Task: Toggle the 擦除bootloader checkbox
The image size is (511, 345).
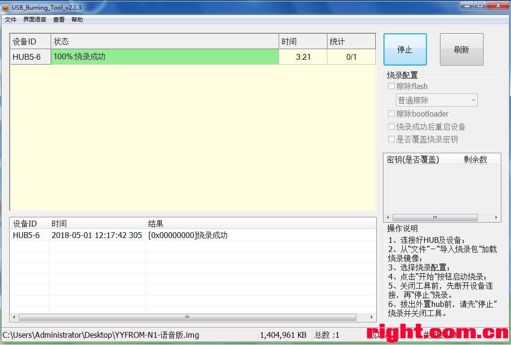Action: tap(392, 114)
